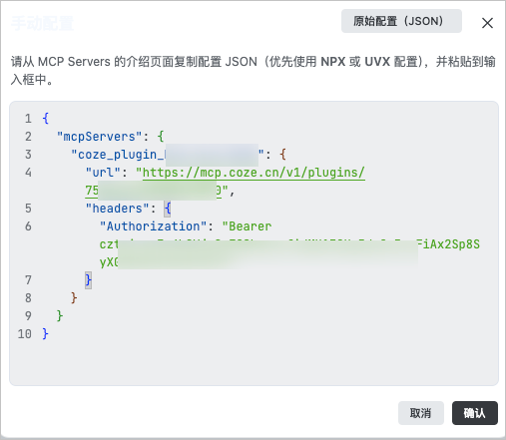506x440 pixels.
Task: Click the final blue closing brace
Action: coord(46,334)
